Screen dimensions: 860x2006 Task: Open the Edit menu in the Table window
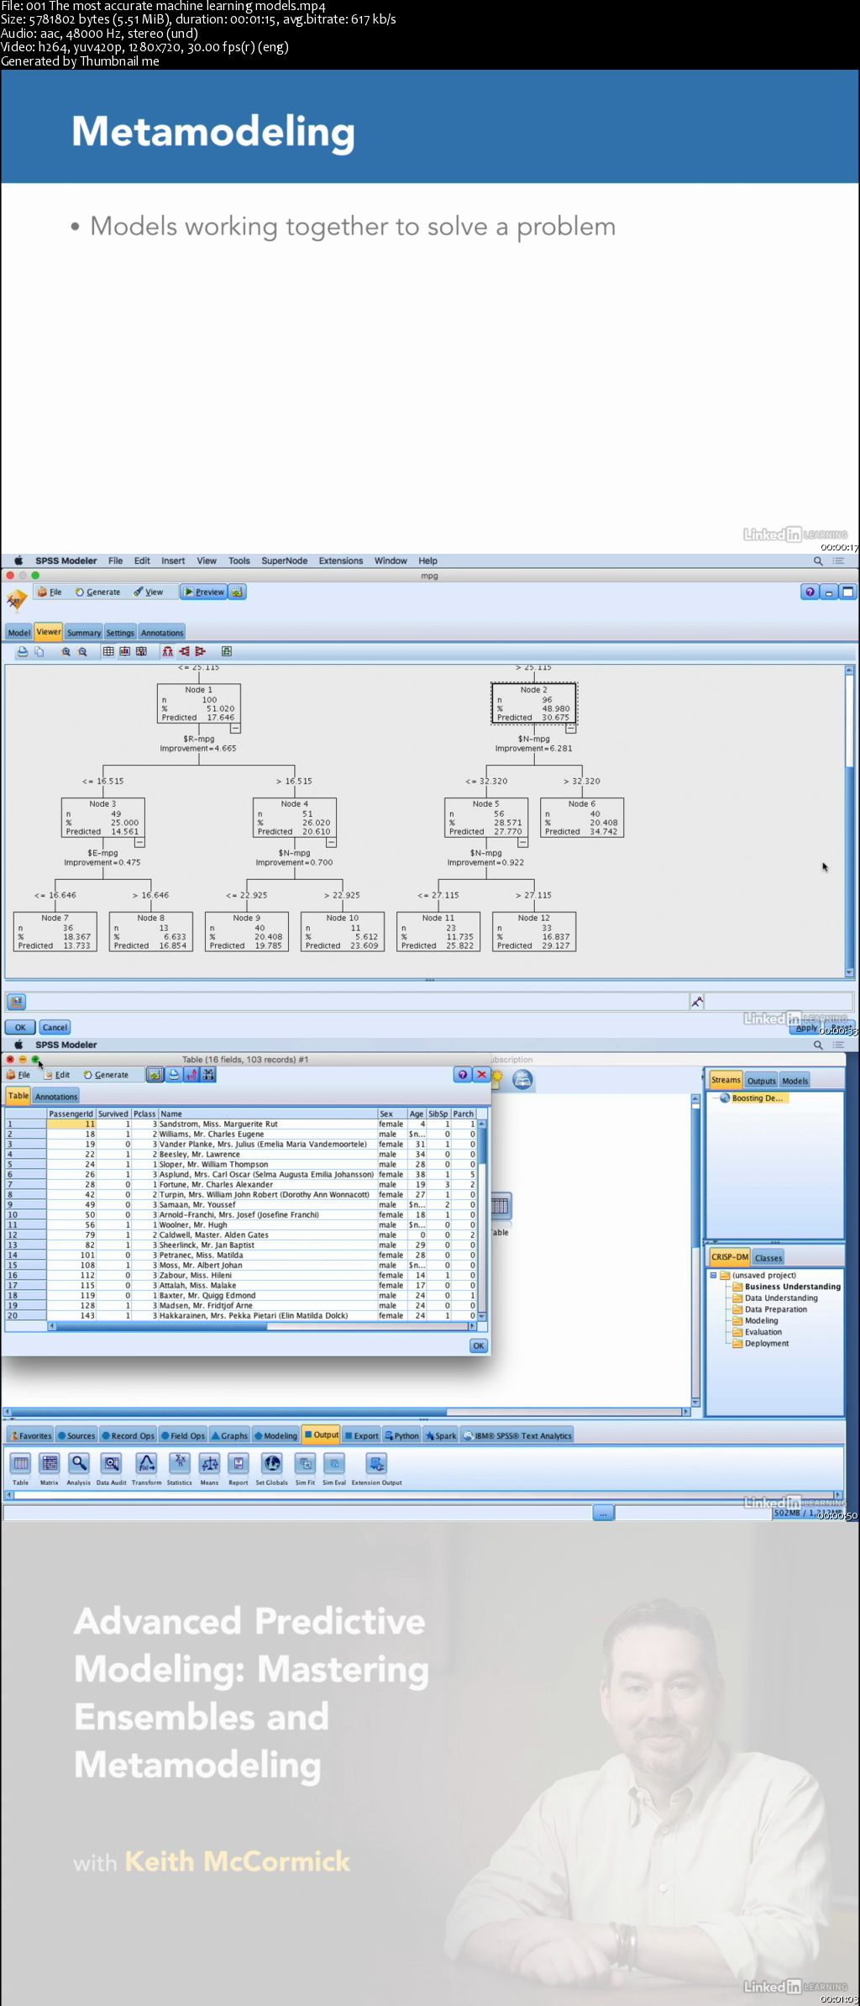pos(57,1075)
